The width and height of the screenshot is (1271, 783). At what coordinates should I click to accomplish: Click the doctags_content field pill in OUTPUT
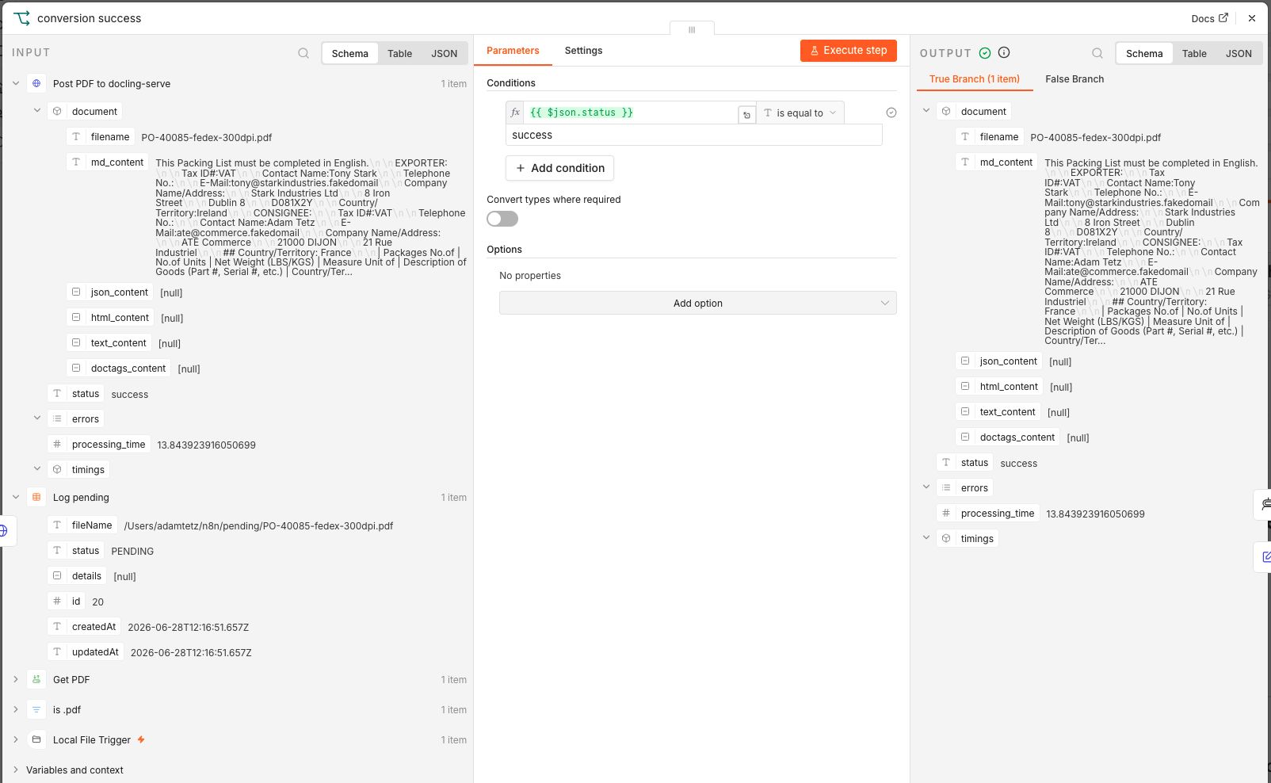pos(1008,437)
